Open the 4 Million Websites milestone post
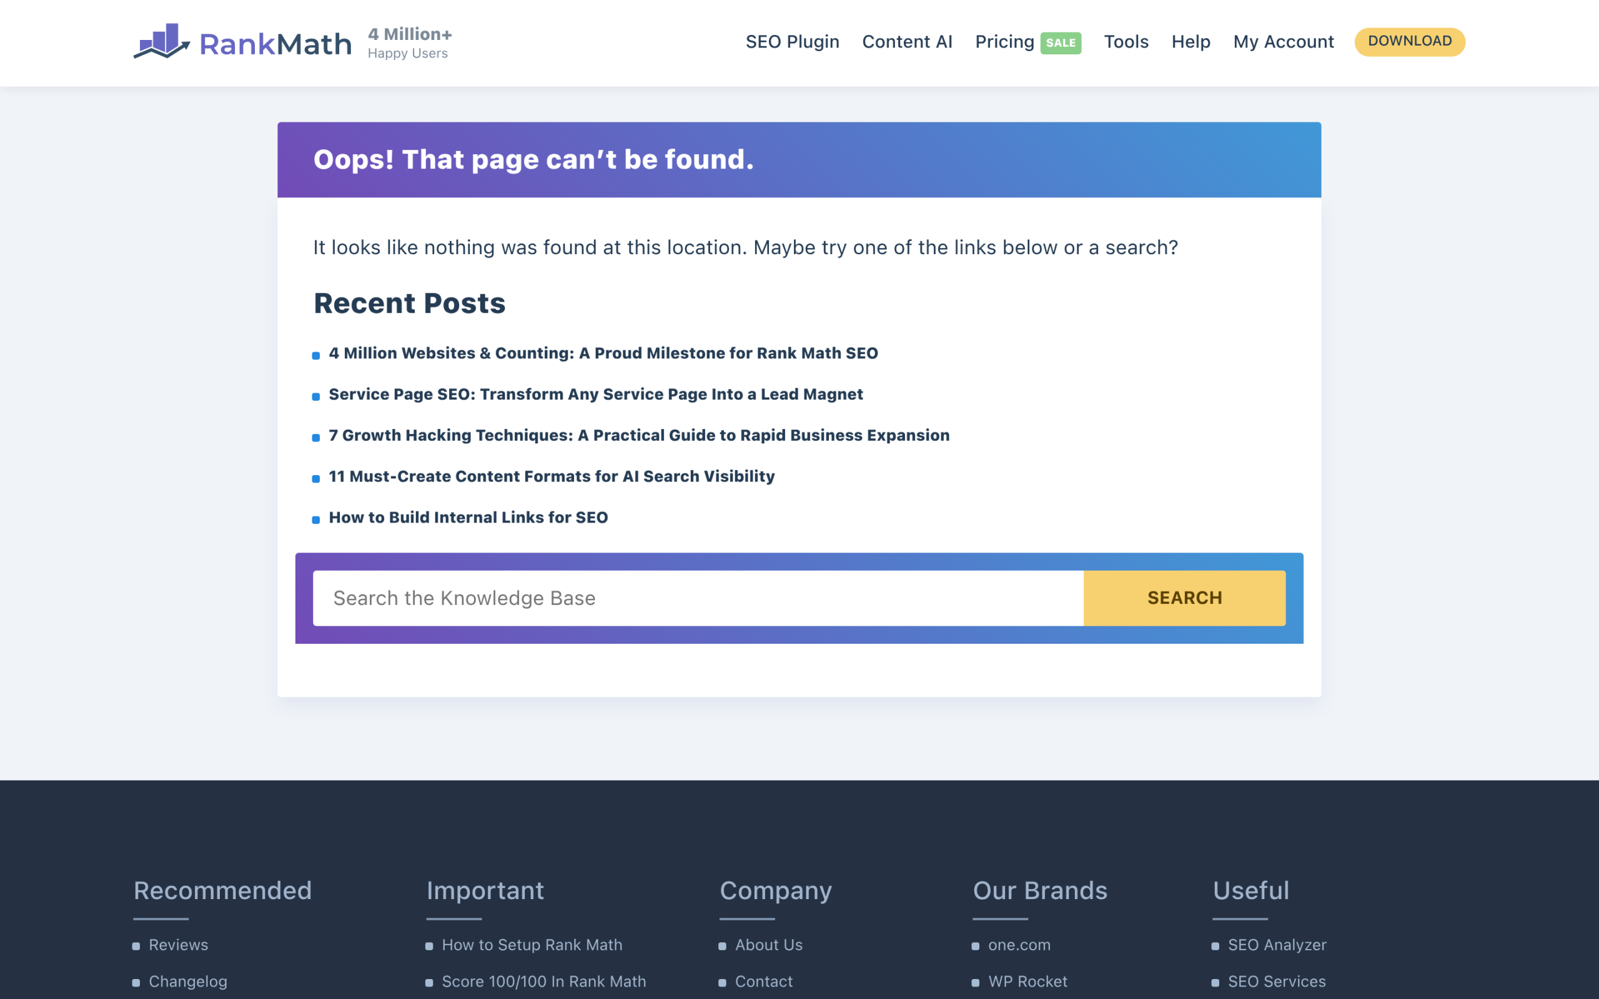Viewport: 1599px width, 999px height. click(603, 353)
